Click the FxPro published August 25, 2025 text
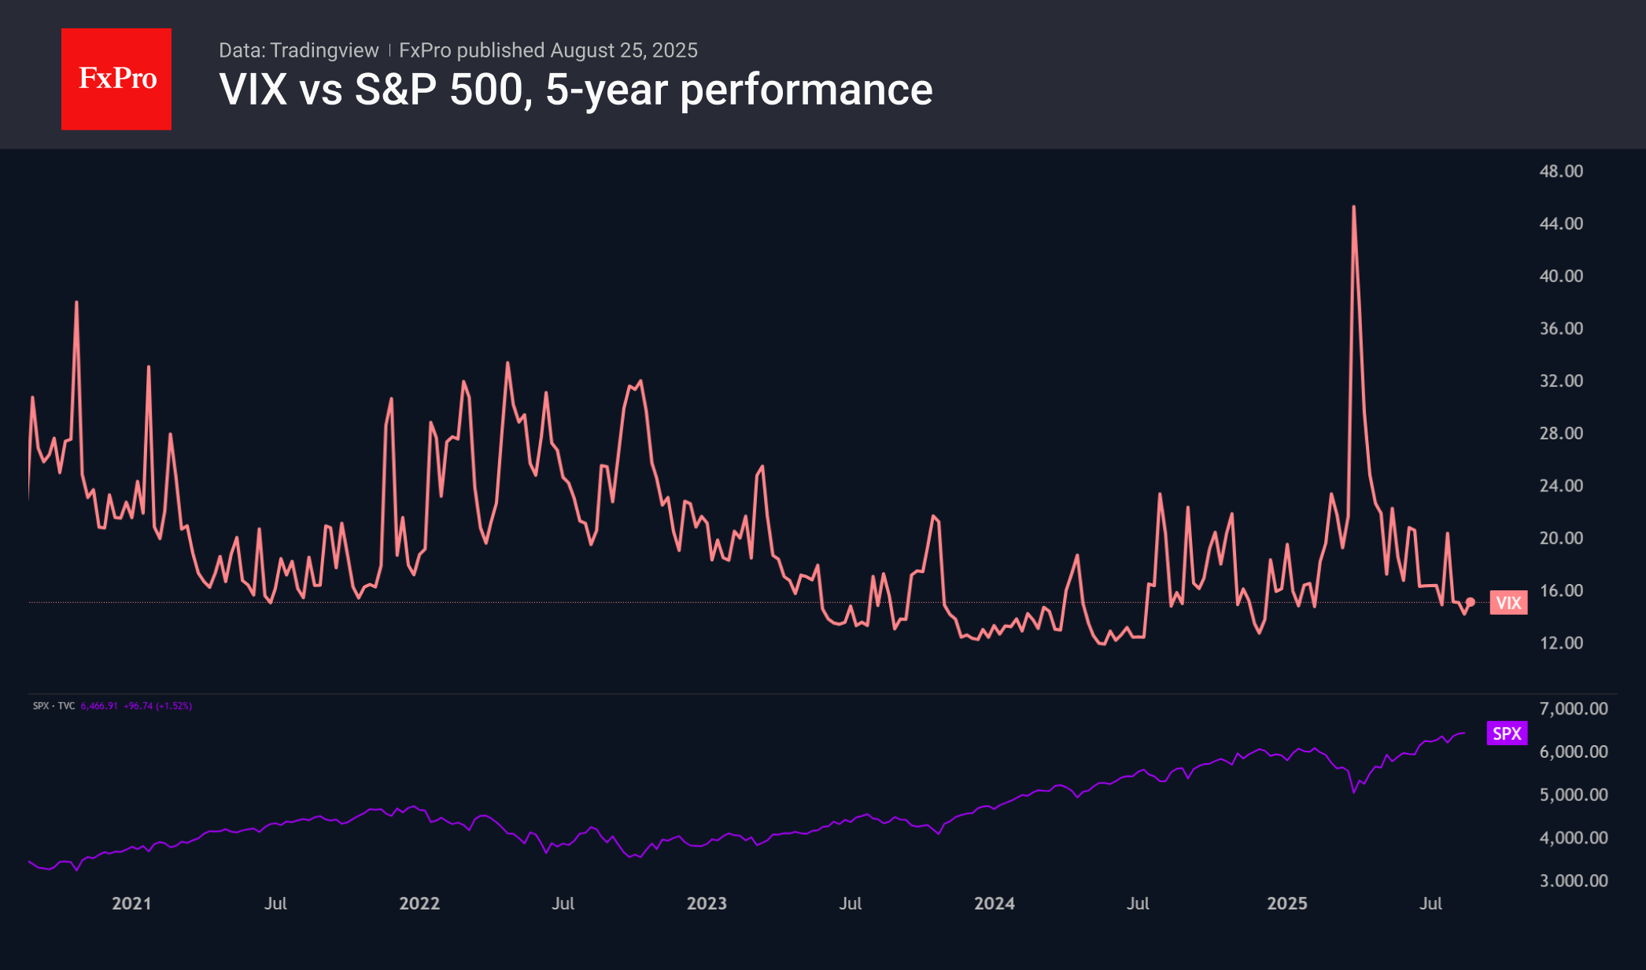Screen dimensions: 1646x970 [548, 50]
